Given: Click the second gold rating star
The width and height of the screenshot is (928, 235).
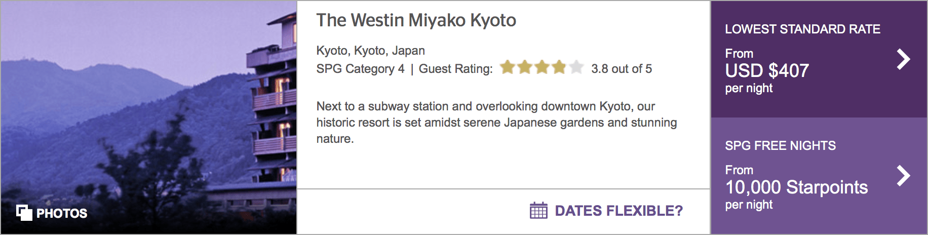Looking at the screenshot, I should [525, 67].
